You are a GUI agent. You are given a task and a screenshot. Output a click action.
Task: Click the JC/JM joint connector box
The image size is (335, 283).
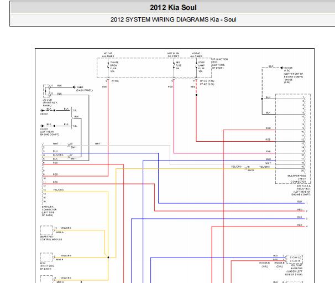coord(46,91)
